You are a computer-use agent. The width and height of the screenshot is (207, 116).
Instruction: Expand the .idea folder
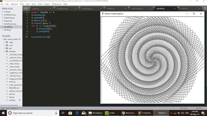coord(4,42)
